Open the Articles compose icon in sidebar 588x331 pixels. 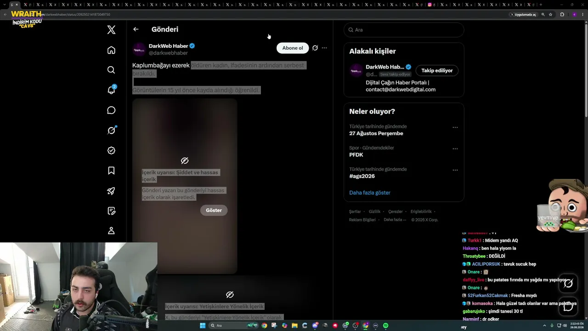tap(111, 211)
